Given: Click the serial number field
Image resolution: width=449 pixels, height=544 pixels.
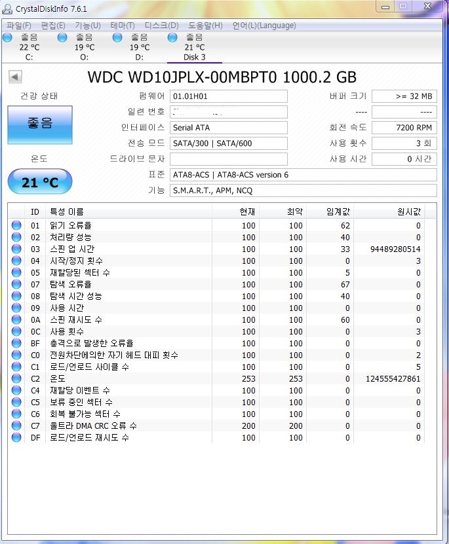Looking at the screenshot, I should [229, 112].
